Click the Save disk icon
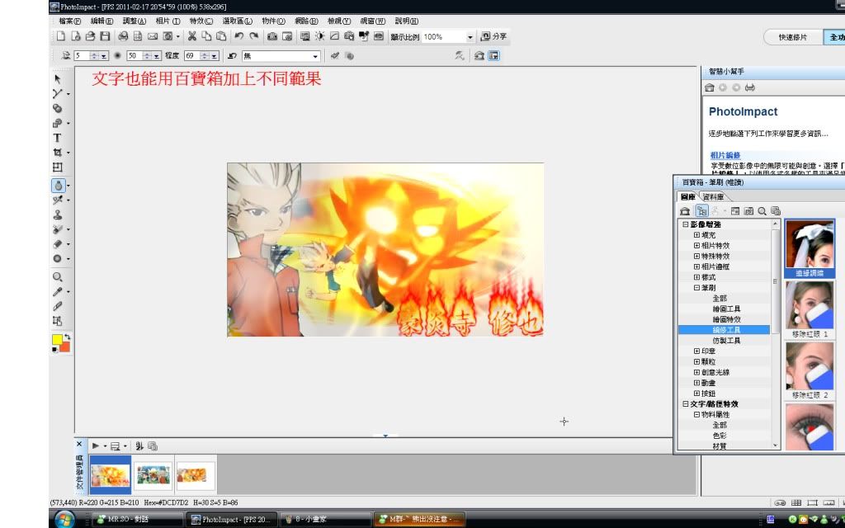Viewport: 845px width, 528px height. (105, 36)
